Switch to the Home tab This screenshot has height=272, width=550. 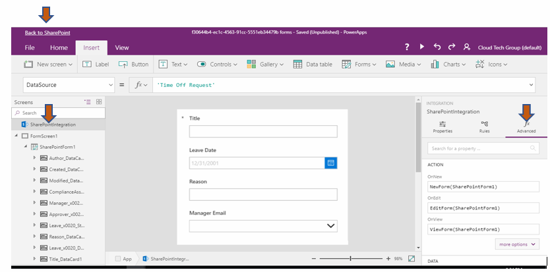pos(59,47)
